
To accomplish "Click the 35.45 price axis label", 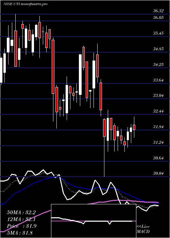I will pos(158,33).
